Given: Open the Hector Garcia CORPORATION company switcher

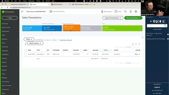Looking at the screenshot, I should 36,12.
